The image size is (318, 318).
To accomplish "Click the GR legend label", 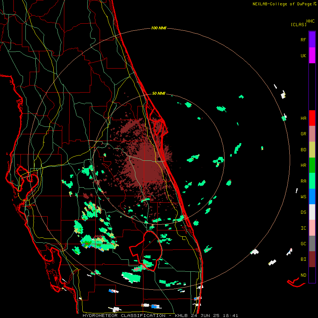I will (304, 134).
